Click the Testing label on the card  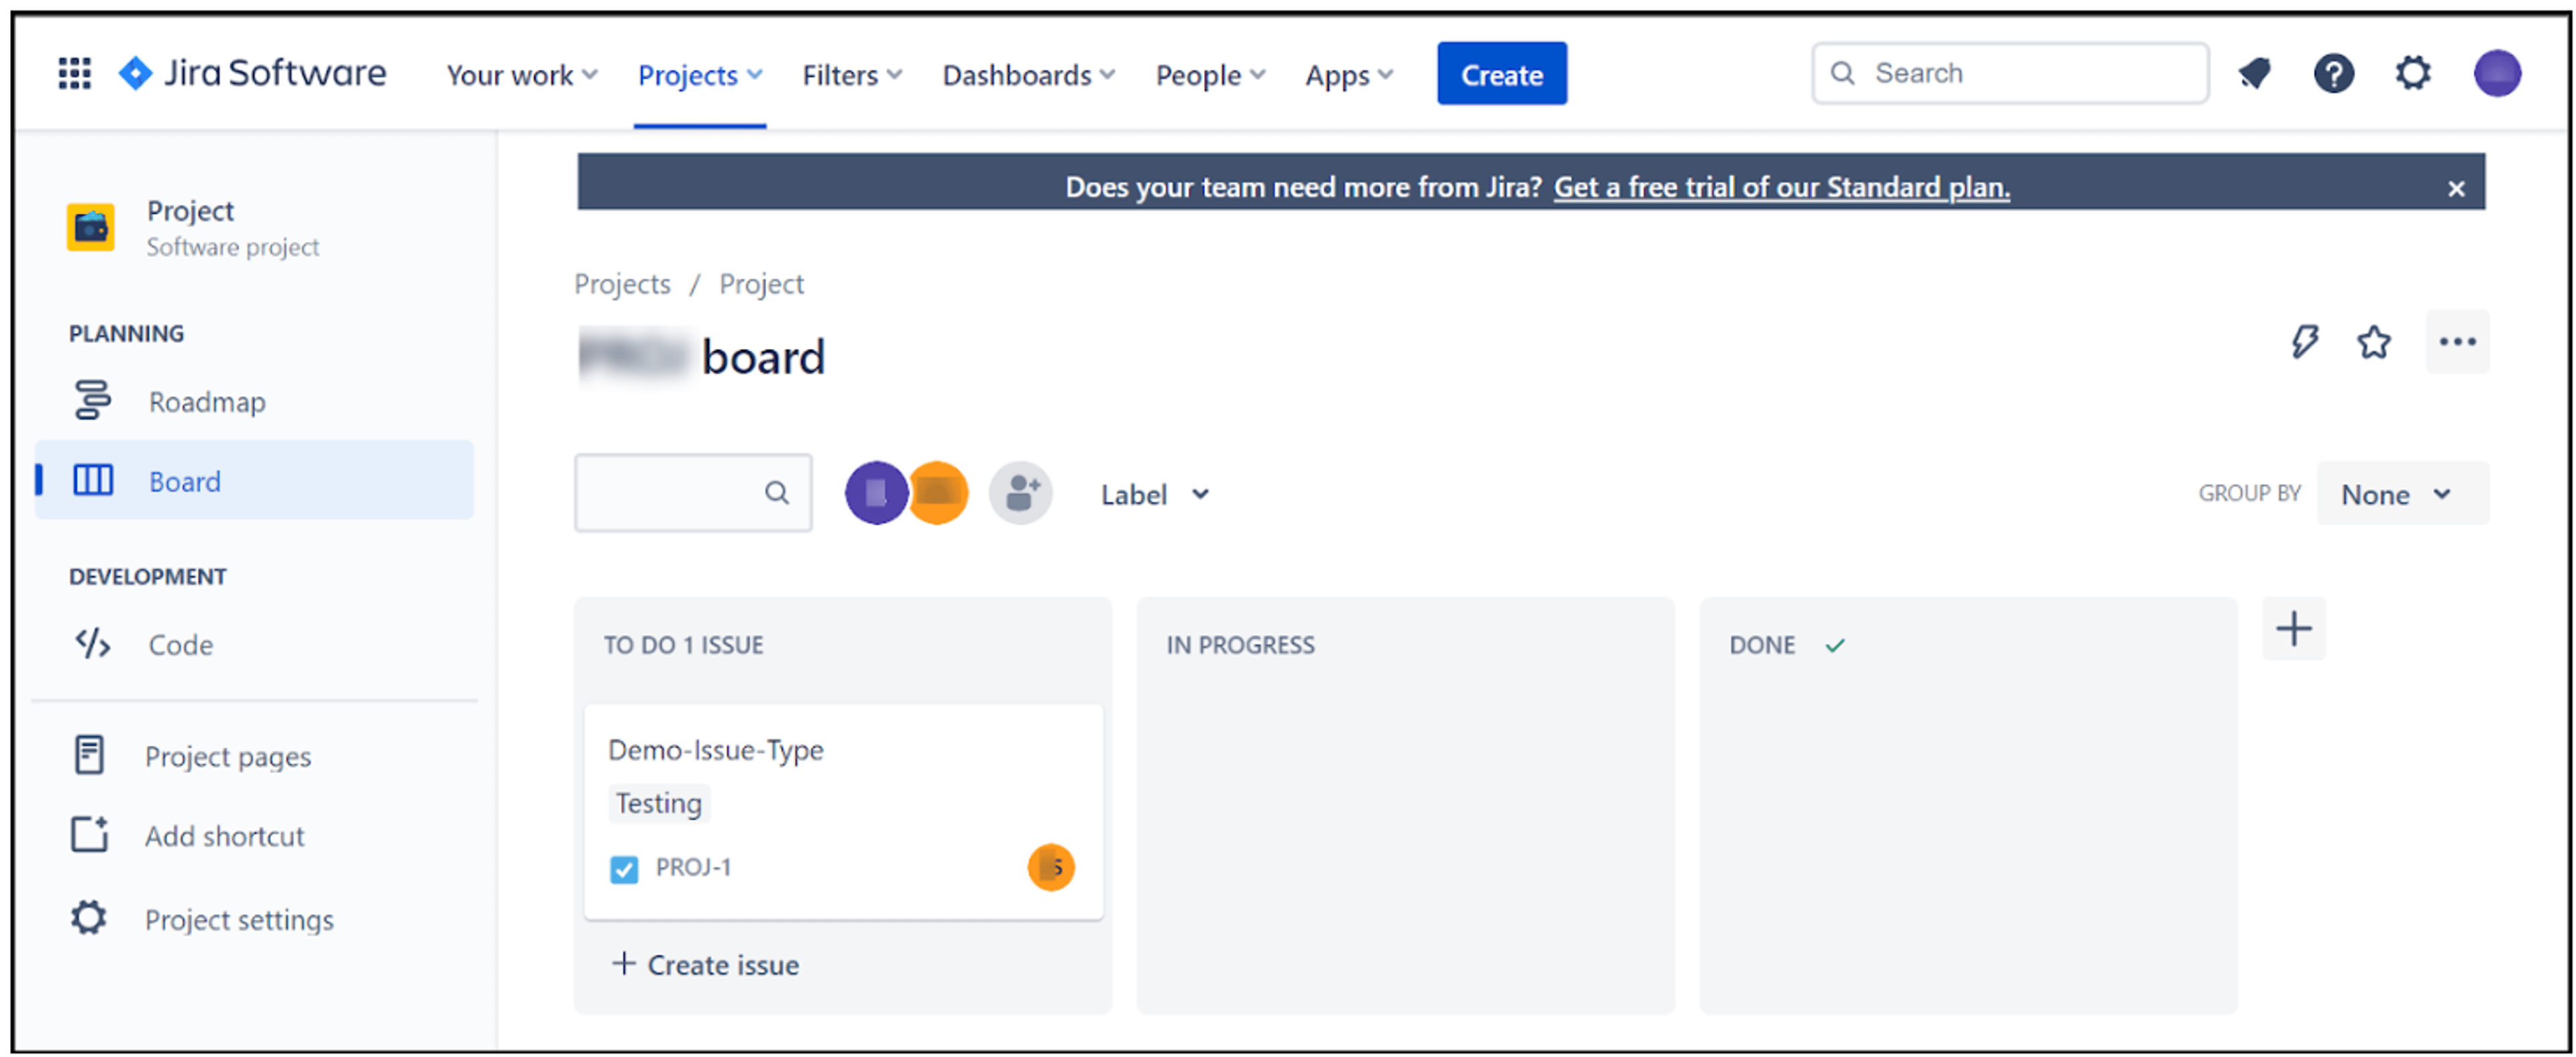click(659, 803)
